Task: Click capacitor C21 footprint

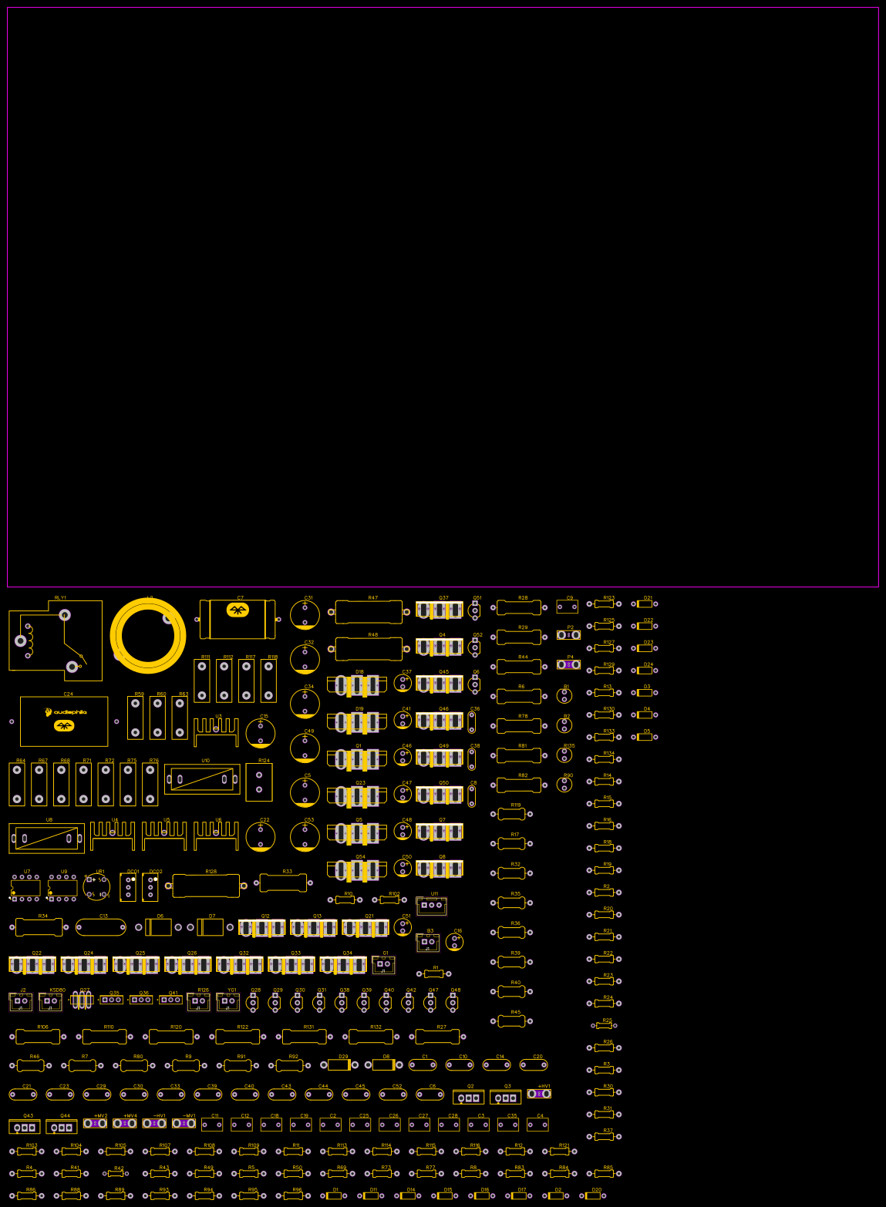Action: click(x=23, y=1094)
